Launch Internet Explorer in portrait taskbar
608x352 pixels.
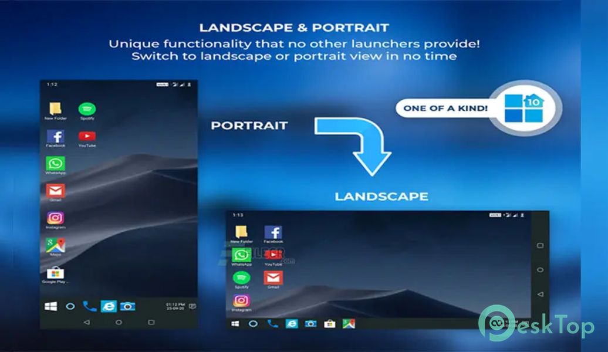click(x=109, y=307)
